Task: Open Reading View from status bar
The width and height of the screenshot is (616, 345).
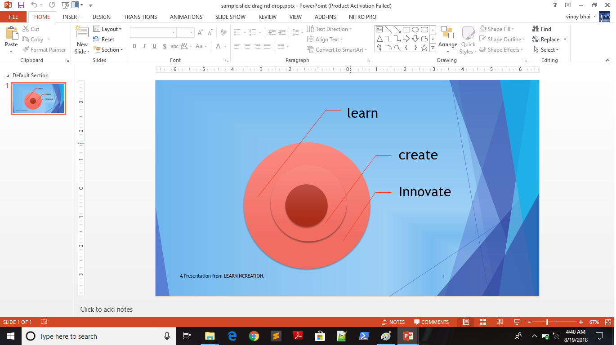Action: [x=500, y=322]
